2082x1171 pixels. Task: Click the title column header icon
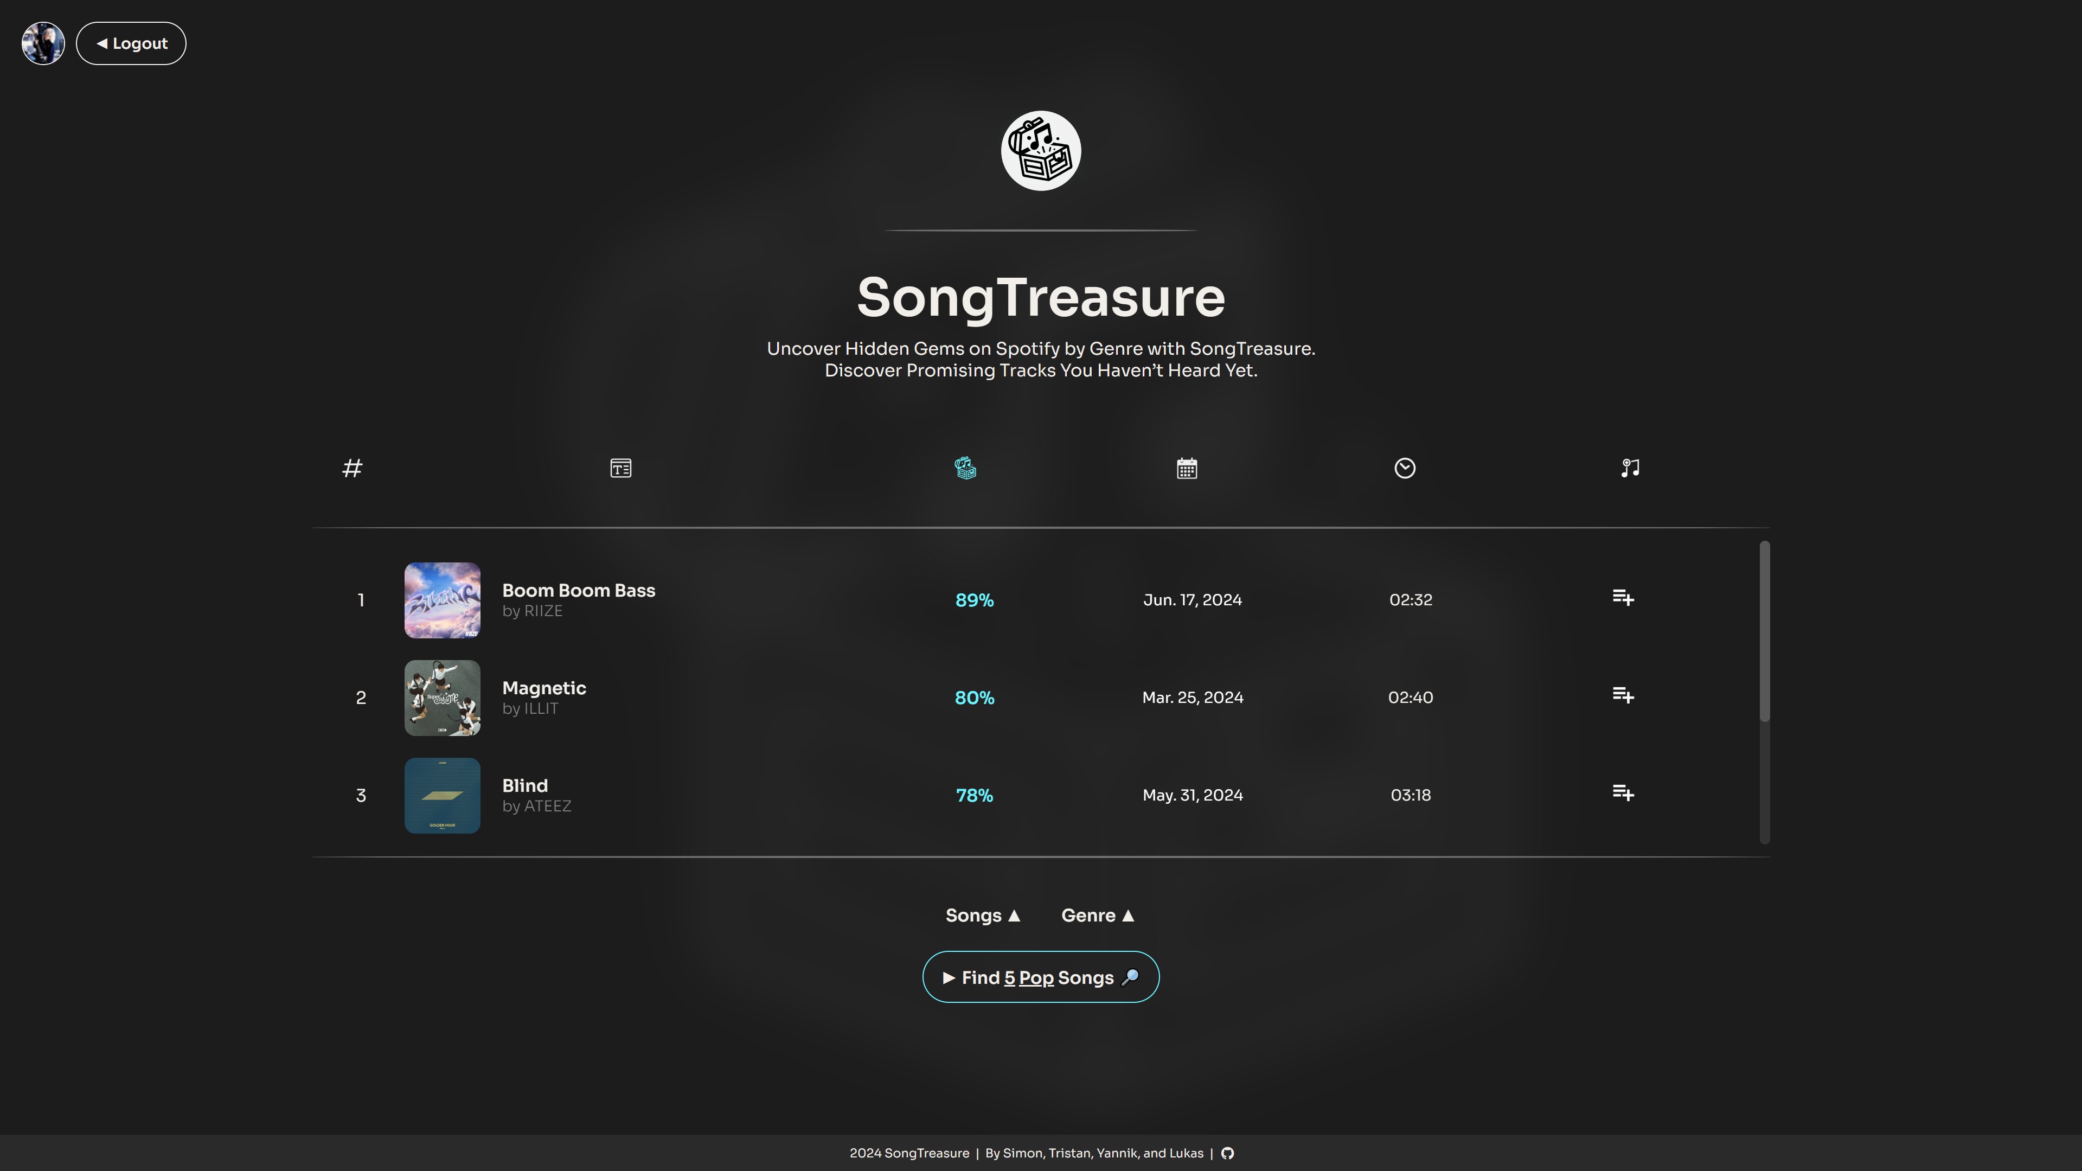click(621, 469)
